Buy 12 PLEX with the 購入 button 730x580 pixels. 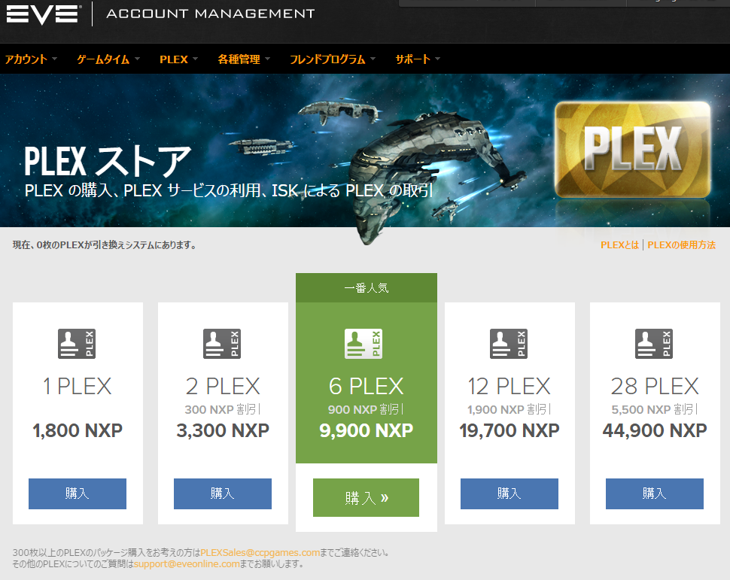point(509,493)
